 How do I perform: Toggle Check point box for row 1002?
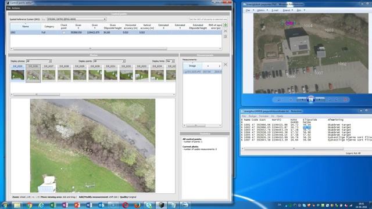point(63,33)
